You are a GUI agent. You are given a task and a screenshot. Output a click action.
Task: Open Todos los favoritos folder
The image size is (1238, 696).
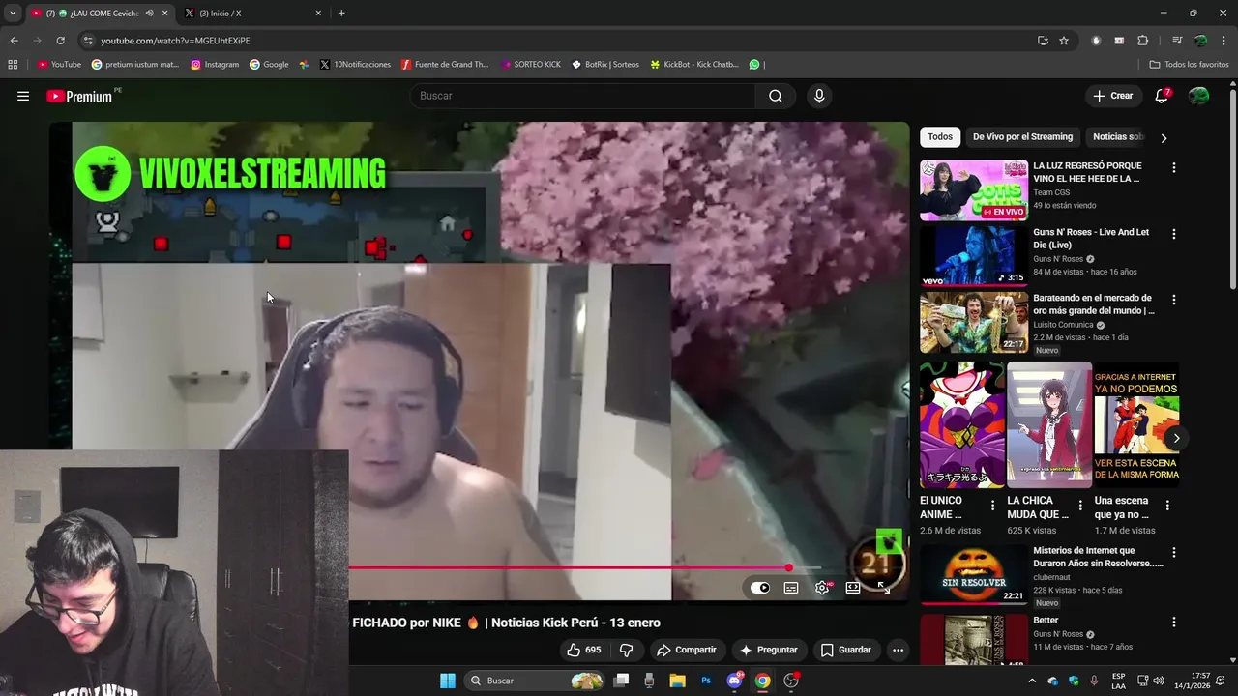1189,65
